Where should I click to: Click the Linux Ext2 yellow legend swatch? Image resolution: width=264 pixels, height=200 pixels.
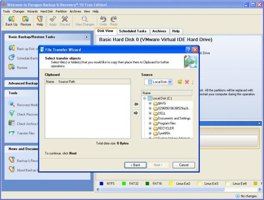(x=171, y=184)
